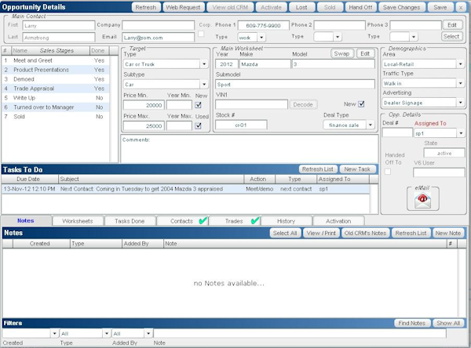The height and width of the screenshot is (348, 471).
Task: Click Old CRM's Notes button
Action: click(x=365, y=233)
